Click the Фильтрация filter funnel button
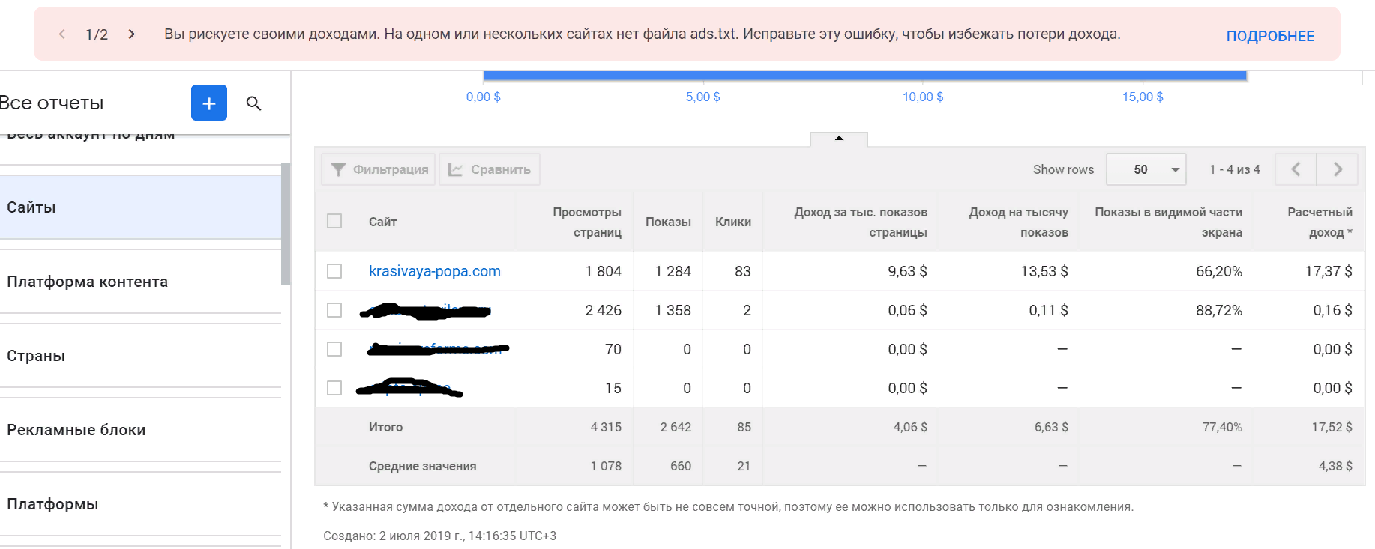 [x=379, y=169]
